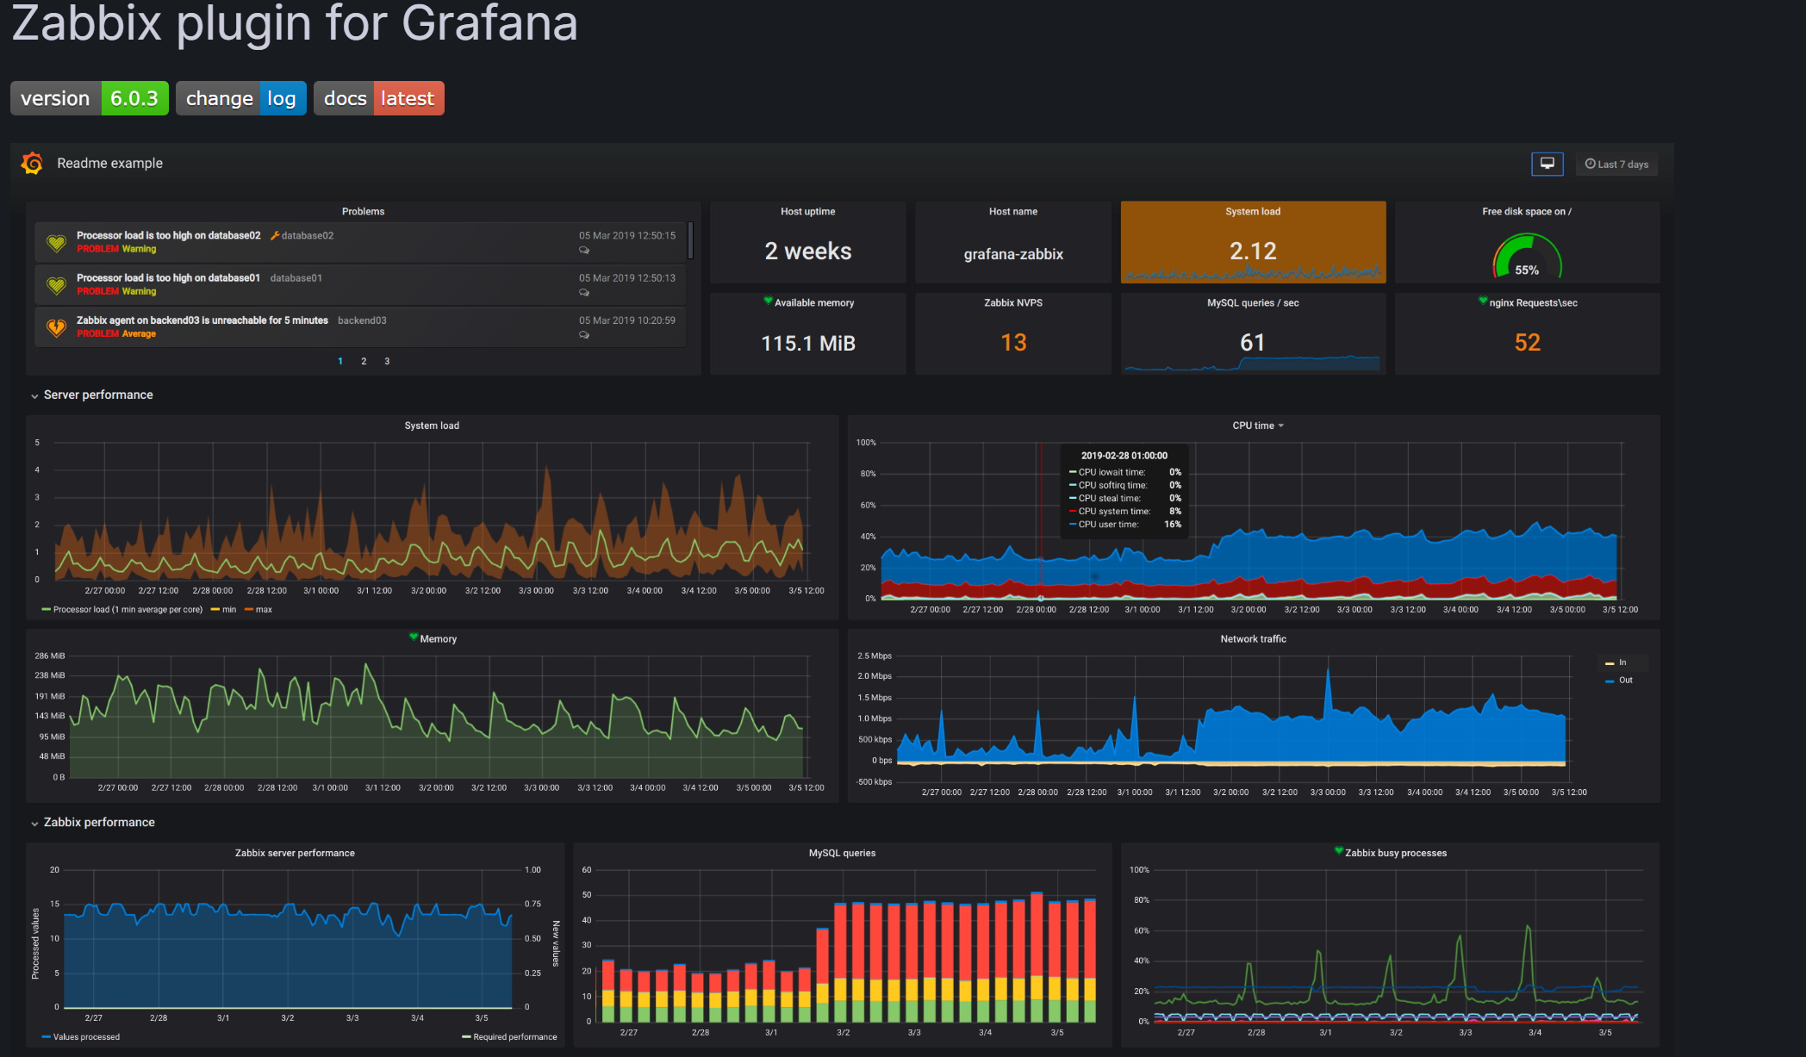Click comment icon on backend03 problem
This screenshot has width=1806, height=1057.
584,335
